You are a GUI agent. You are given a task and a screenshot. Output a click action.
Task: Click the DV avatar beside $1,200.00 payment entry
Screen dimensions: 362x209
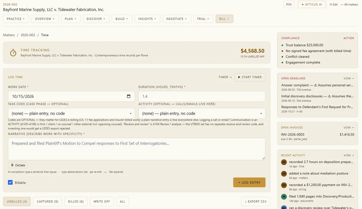pyautogui.click(x=284, y=185)
